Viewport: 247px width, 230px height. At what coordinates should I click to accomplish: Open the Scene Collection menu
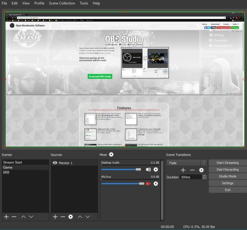coord(62,3)
